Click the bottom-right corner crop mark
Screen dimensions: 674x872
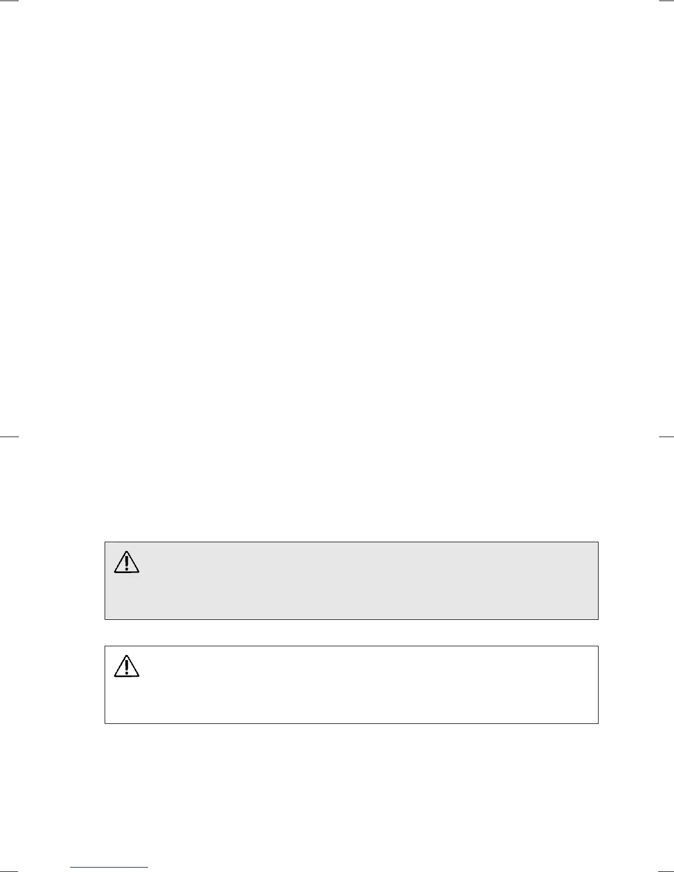tap(666, 871)
